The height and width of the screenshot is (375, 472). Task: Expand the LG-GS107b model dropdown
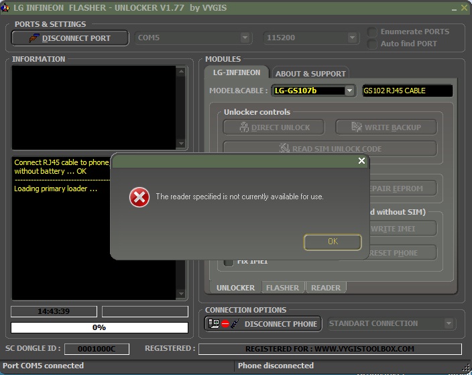[x=349, y=91]
